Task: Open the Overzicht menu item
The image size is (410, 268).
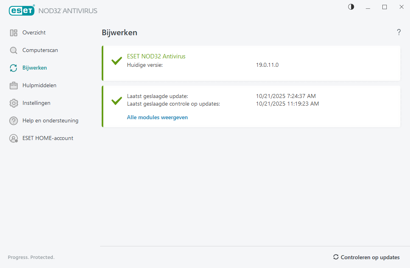Action: pos(34,33)
